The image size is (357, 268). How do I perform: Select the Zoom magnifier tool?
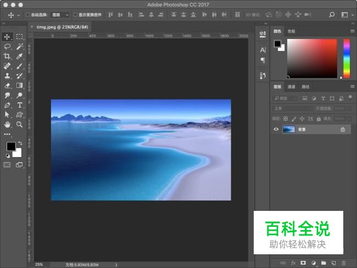tap(19, 124)
